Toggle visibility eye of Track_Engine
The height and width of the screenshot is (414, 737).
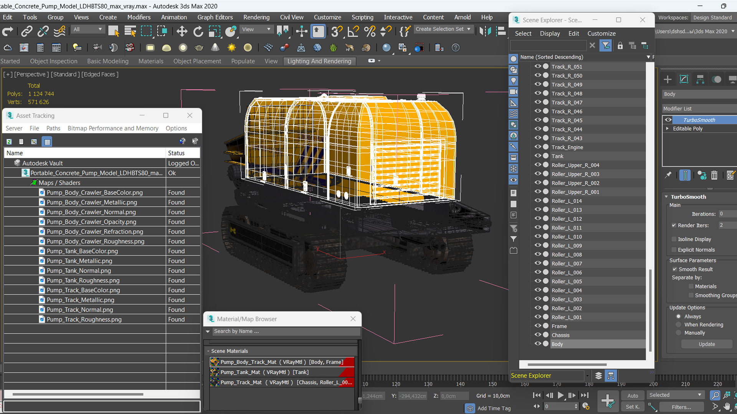538,147
